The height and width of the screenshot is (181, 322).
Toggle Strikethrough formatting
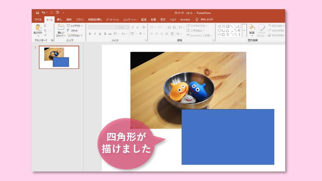click(x=110, y=34)
